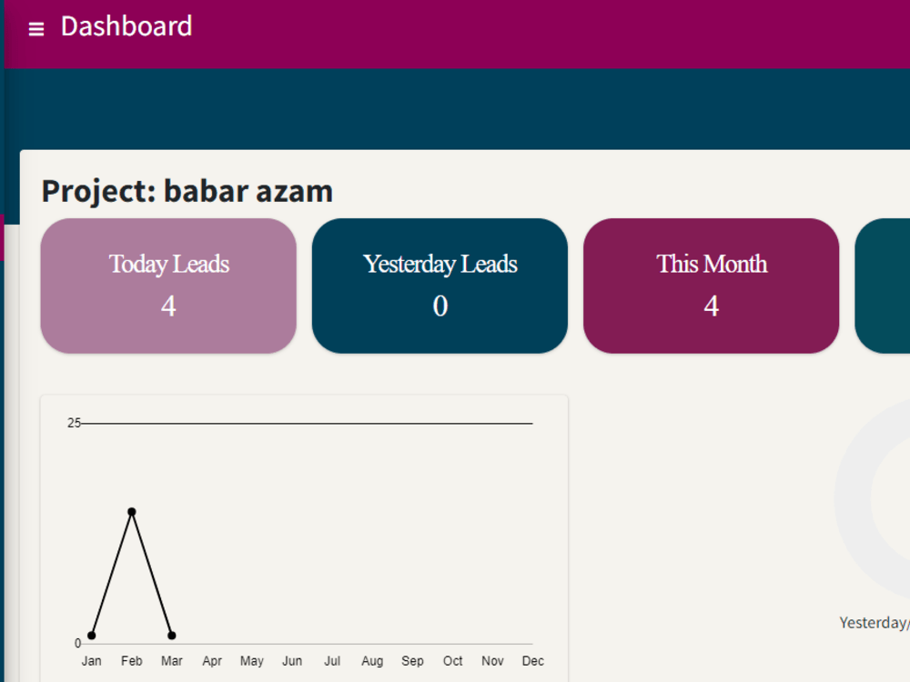Select the Jun label on the chart axis

292,661
